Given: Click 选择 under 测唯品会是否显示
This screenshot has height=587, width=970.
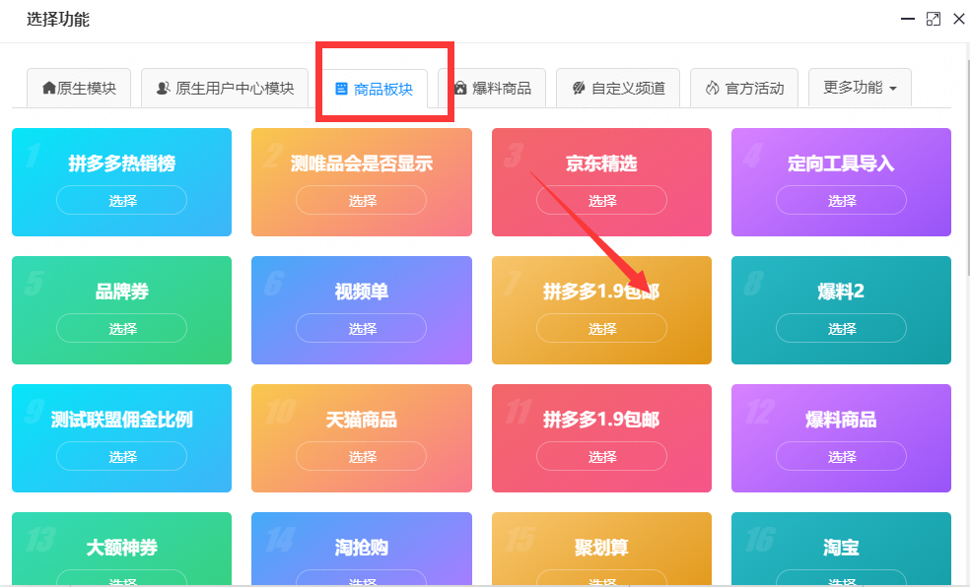Looking at the screenshot, I should [x=361, y=200].
